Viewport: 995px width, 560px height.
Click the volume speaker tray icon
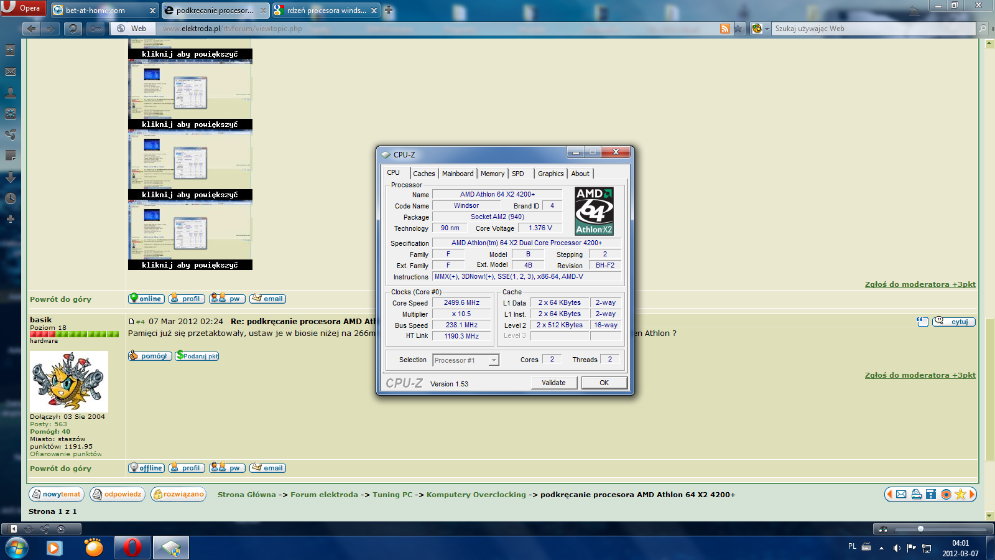[896, 548]
